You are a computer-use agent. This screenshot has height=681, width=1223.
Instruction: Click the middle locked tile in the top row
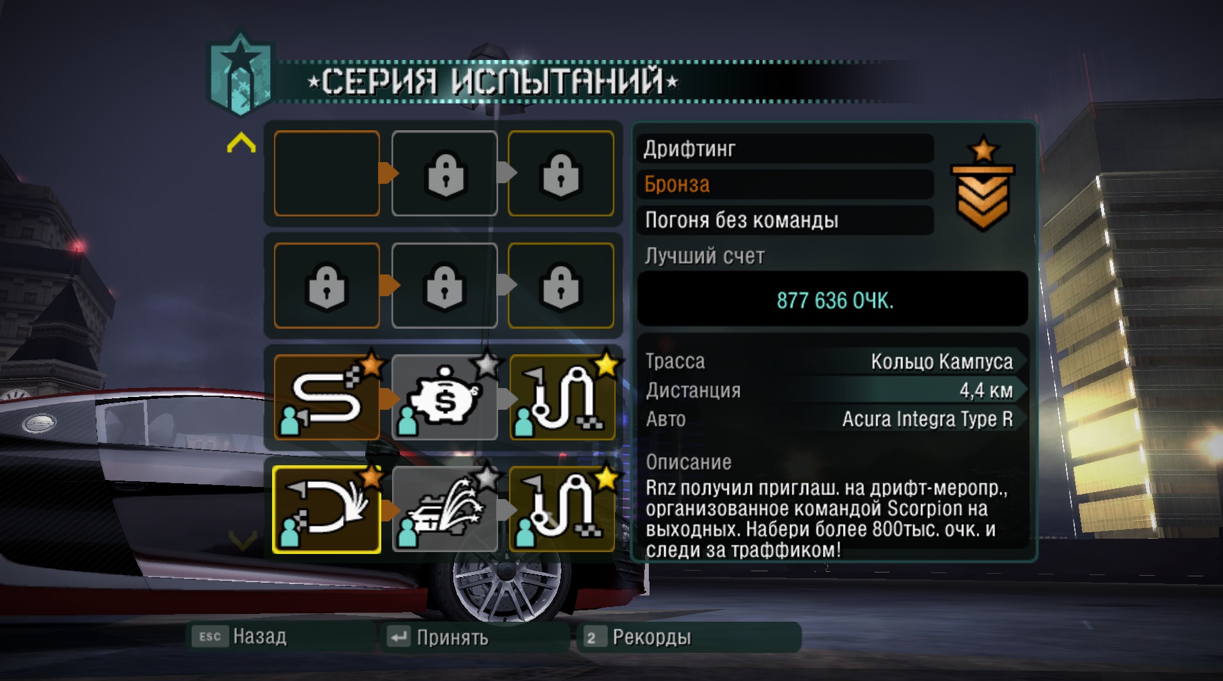click(444, 173)
